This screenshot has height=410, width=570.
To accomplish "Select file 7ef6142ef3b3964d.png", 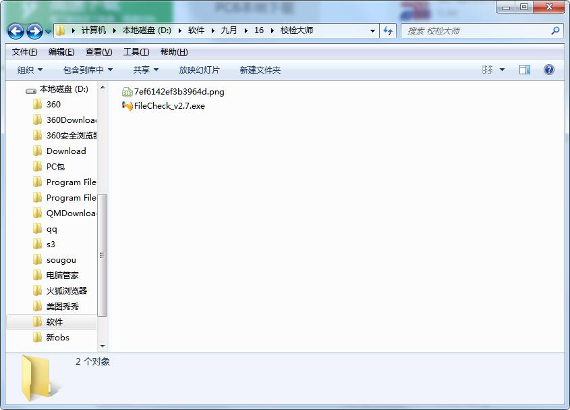I will 173,92.
